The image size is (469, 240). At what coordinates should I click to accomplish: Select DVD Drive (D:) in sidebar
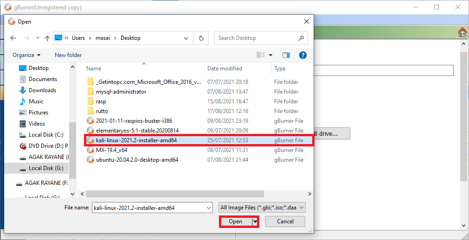coord(44,146)
